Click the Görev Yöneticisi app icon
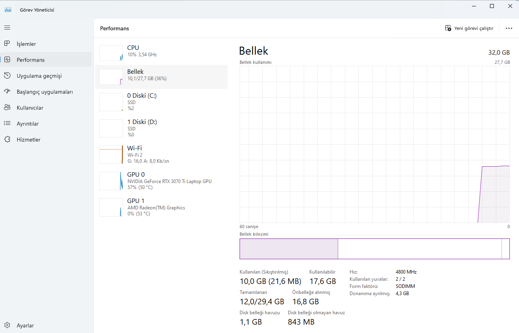 (8, 10)
